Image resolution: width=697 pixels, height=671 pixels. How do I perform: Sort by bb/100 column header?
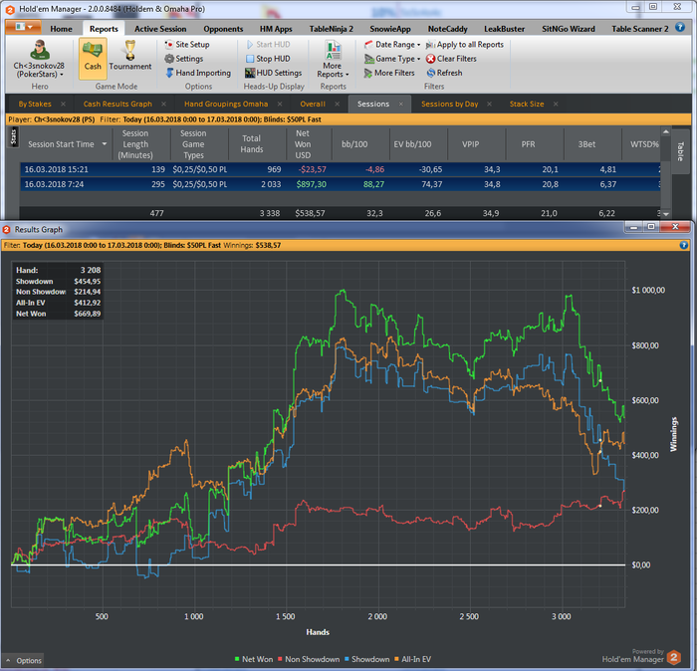tap(360, 144)
